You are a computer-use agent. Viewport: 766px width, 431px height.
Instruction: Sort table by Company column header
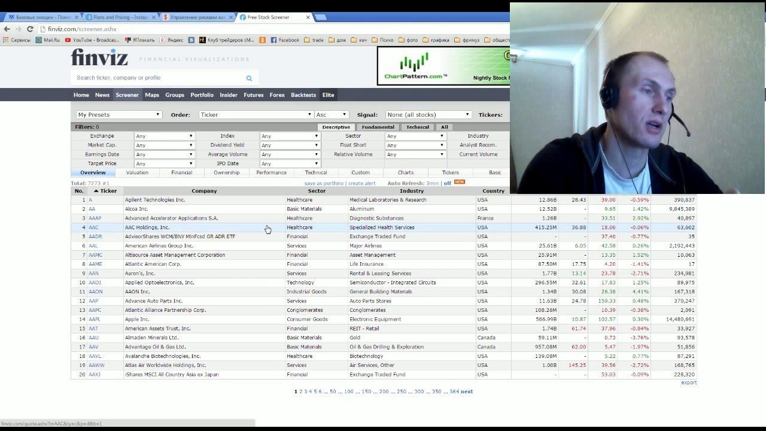(x=204, y=191)
